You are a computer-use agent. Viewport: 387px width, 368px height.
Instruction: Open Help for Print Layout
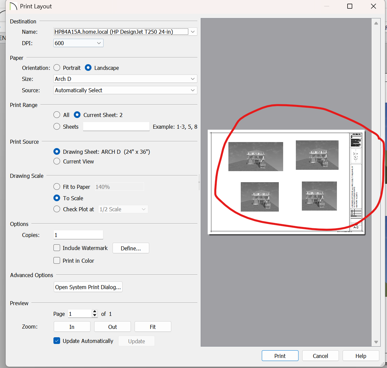click(361, 356)
